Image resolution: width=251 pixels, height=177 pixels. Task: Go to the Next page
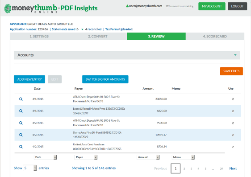233,169
